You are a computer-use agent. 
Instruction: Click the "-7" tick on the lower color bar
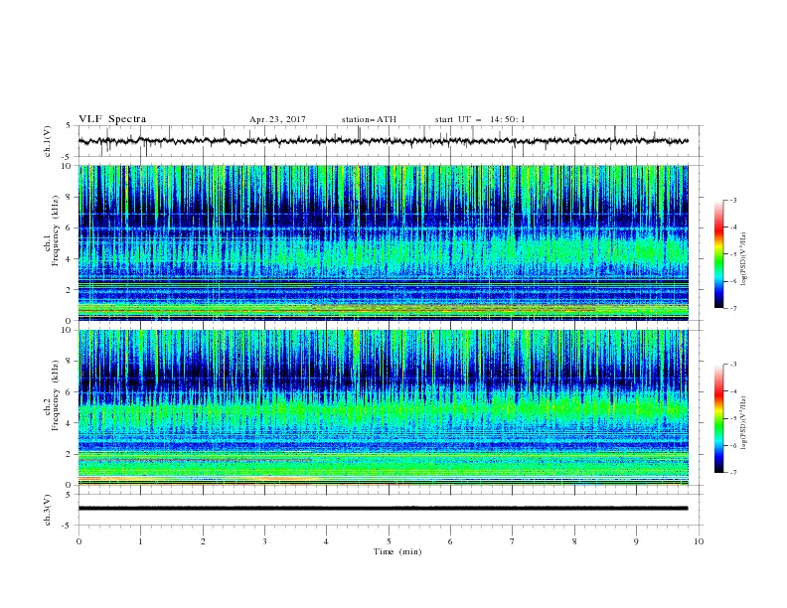point(732,472)
